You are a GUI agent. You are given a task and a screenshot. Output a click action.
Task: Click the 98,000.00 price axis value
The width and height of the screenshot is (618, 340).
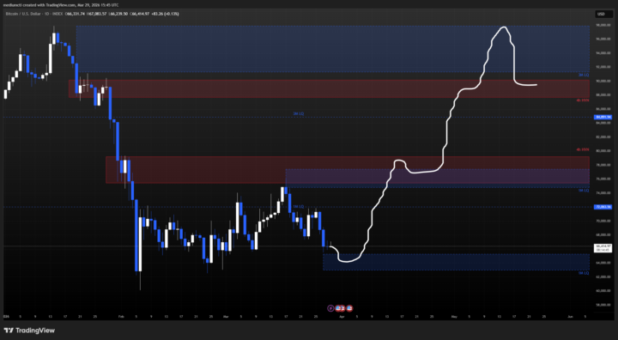[x=603, y=25]
